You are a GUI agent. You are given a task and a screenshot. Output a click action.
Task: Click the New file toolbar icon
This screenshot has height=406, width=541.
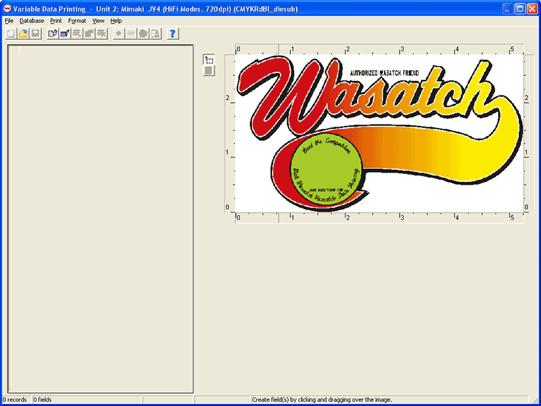11,34
